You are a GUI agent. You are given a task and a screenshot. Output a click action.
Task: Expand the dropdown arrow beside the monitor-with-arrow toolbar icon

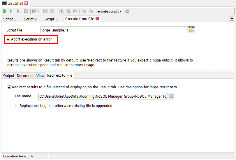pyautogui.click(x=39, y=12)
